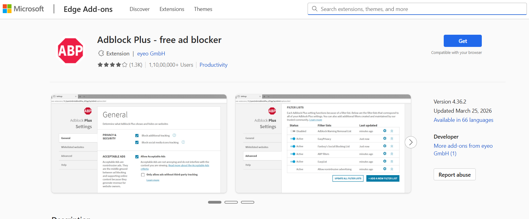Click the Version 4.36.2 text

click(450, 102)
